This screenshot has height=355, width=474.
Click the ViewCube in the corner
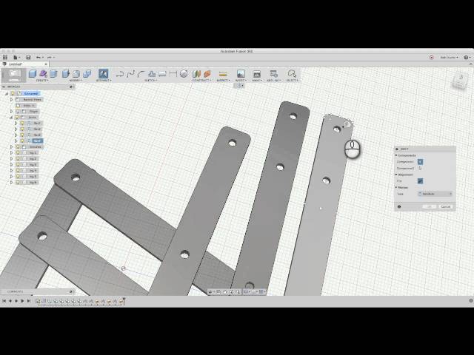[x=460, y=80]
